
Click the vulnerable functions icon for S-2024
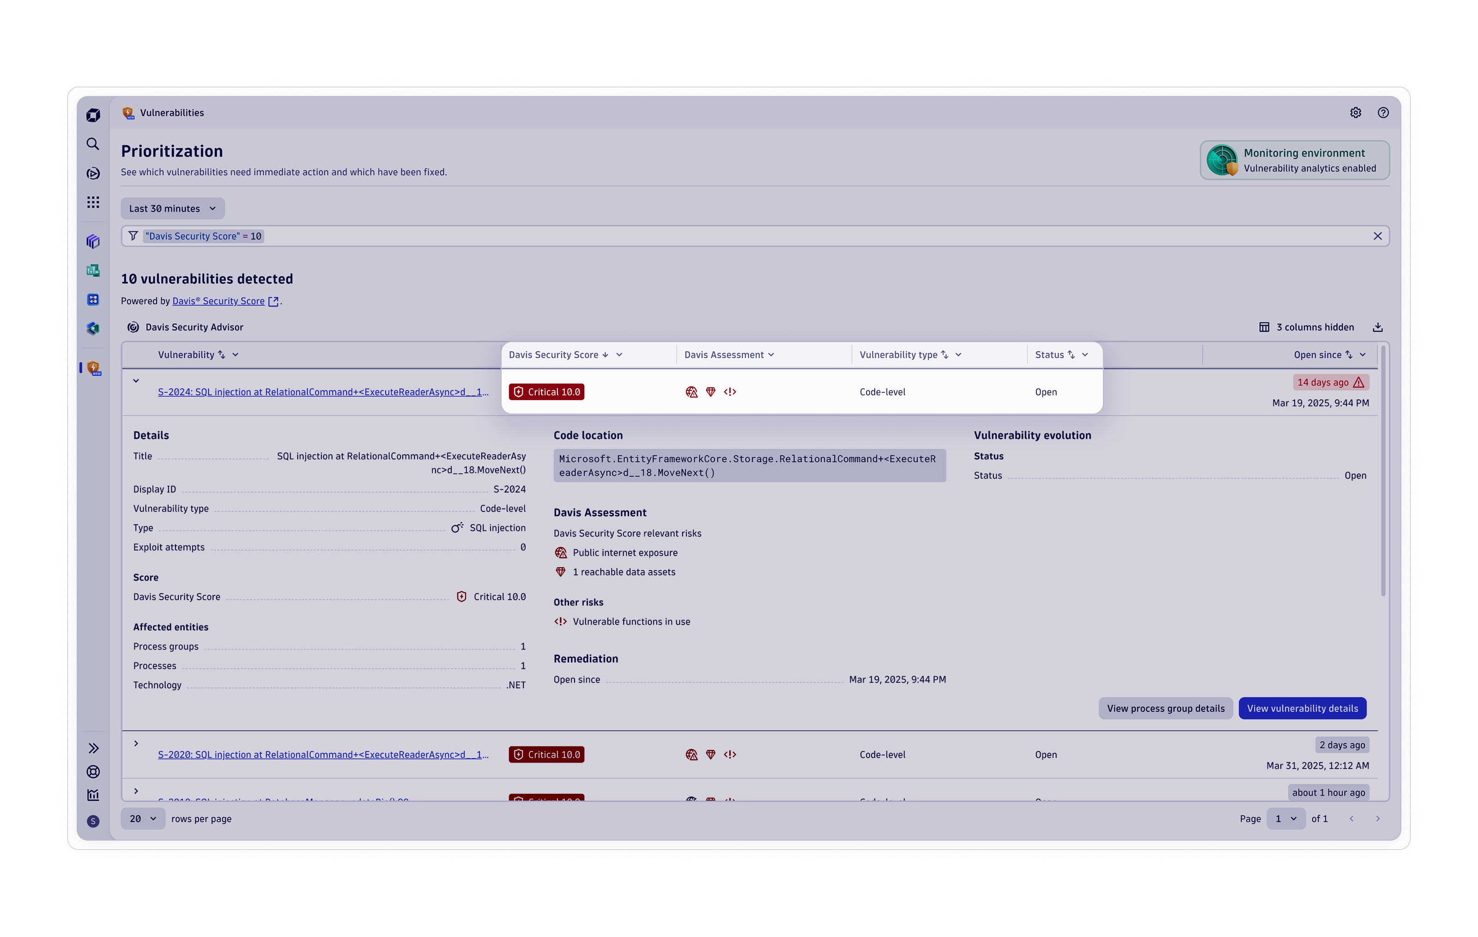[730, 392]
